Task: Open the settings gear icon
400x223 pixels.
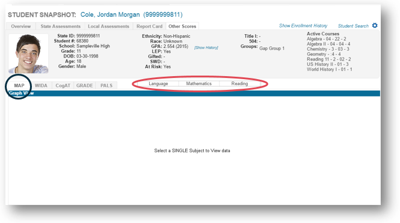Action: pos(375,25)
